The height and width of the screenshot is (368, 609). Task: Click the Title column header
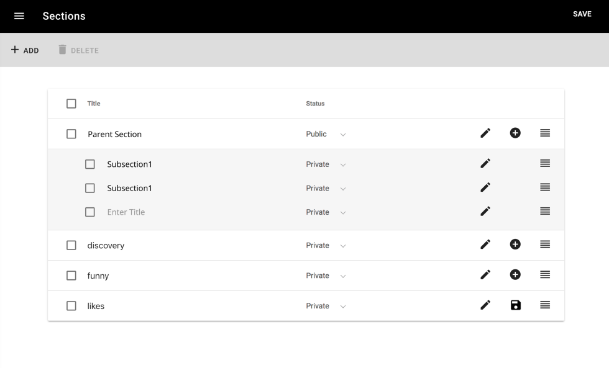(x=93, y=103)
